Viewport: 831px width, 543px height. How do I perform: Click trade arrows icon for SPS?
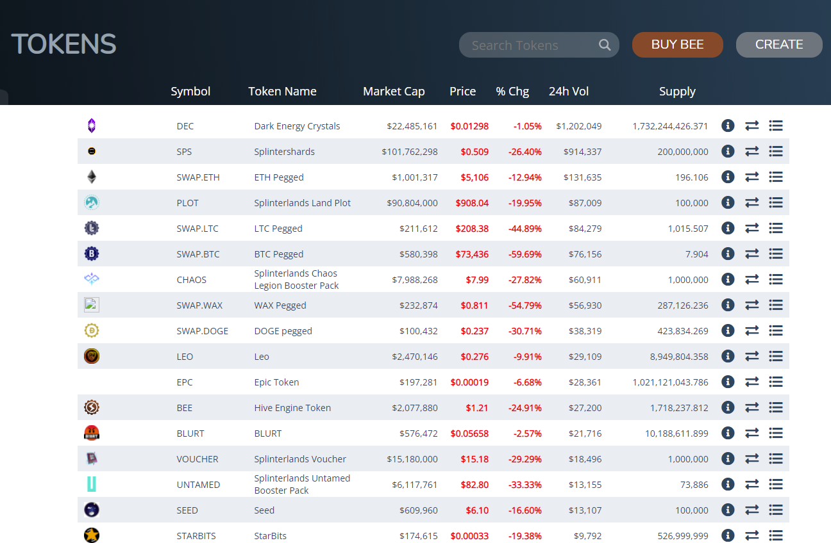(x=752, y=151)
